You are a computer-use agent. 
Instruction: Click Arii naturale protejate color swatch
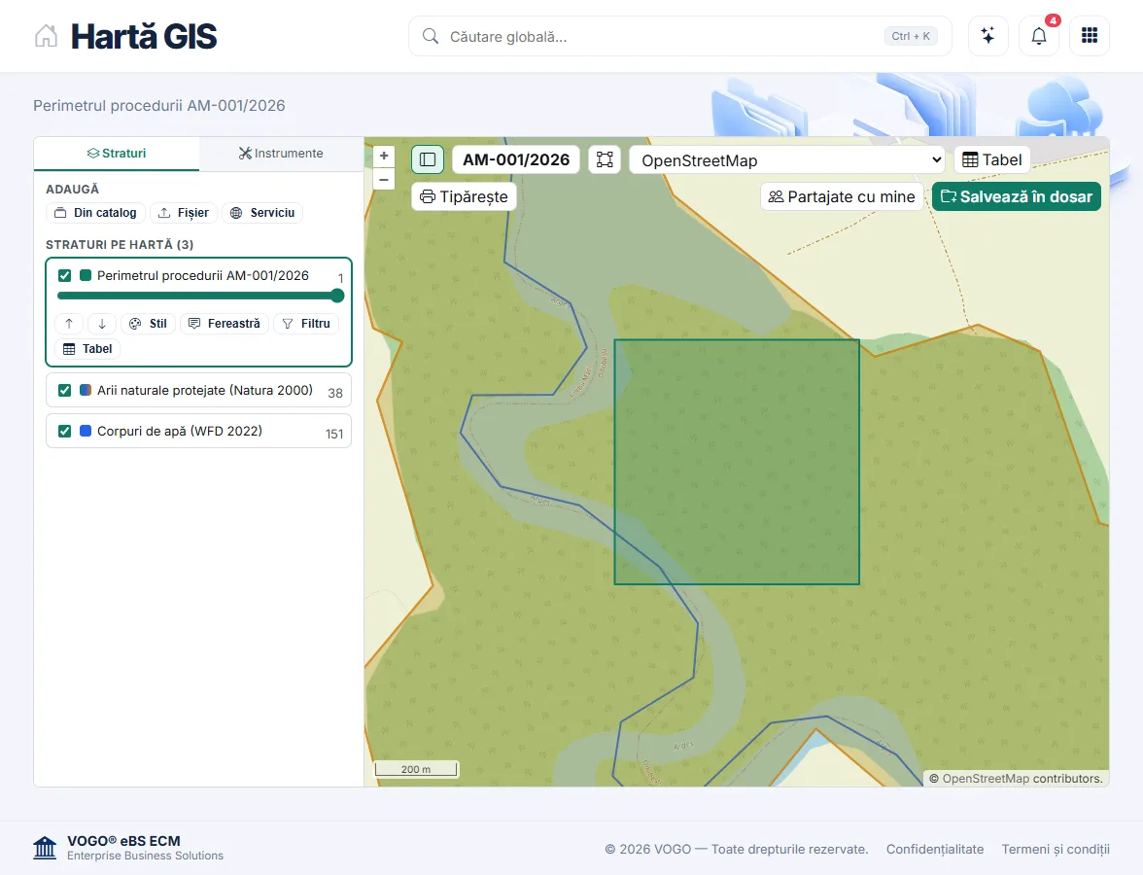click(x=86, y=390)
